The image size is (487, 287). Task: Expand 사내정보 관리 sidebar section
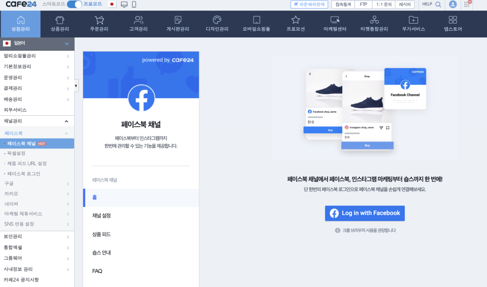pos(37,269)
